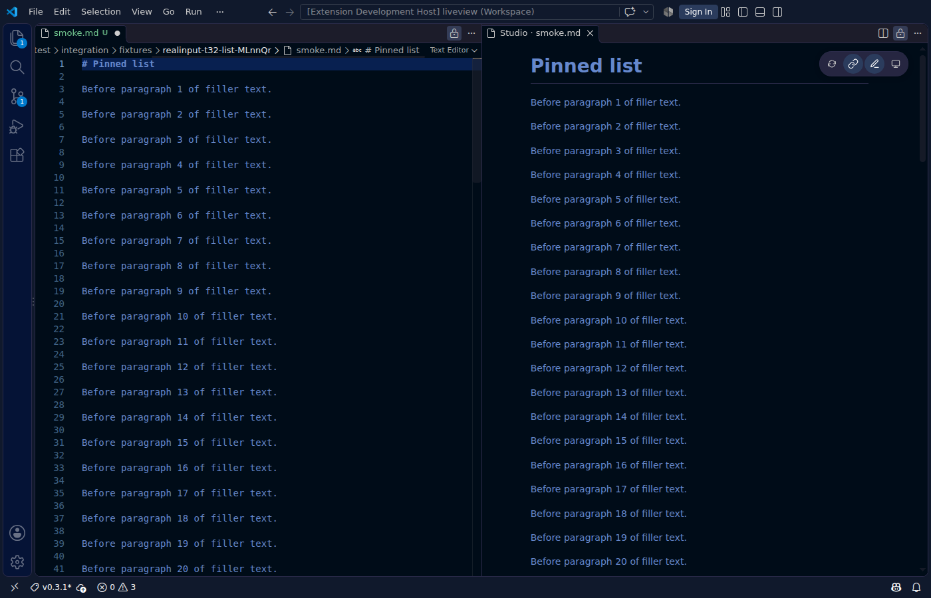Toggle scroll sync link button in preview
Screen dimensions: 931x598
click(x=853, y=64)
